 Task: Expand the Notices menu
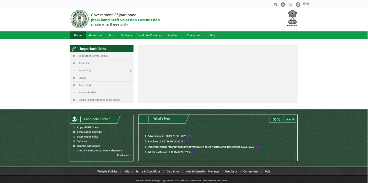pos(126,35)
